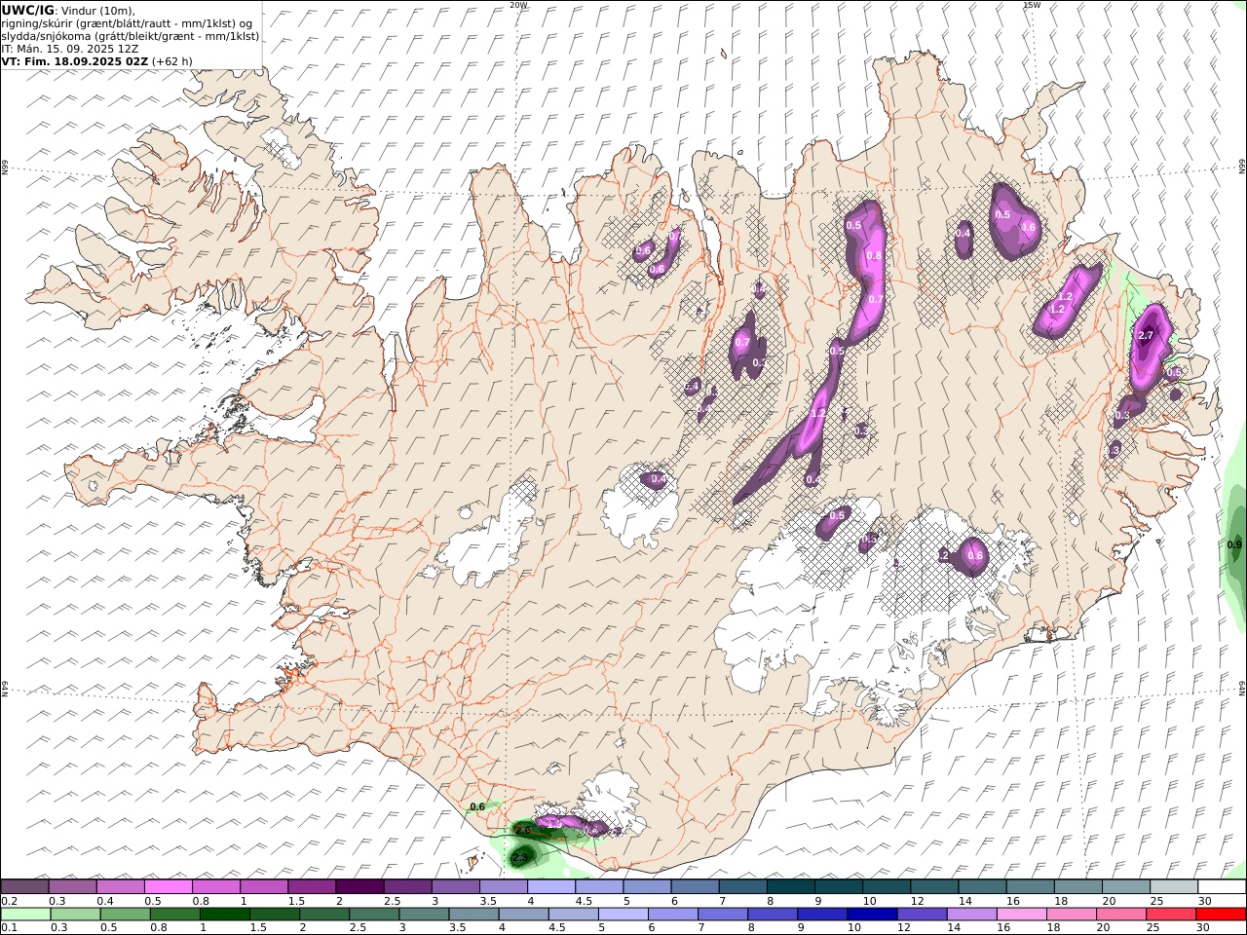Select the lower legend swatch starting at 7
The height and width of the screenshot is (935, 1247).
pyautogui.click(x=722, y=914)
